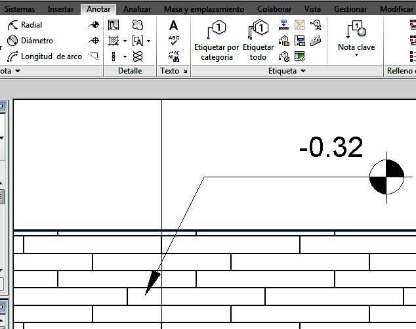Click the Text tool 'A' icon
416x329 pixels.
pyautogui.click(x=173, y=26)
